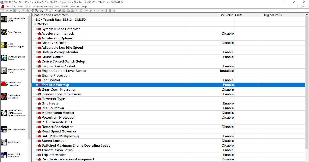Click the red icon beside Fan Control
The height and width of the screenshot is (162, 309).
[39, 80]
